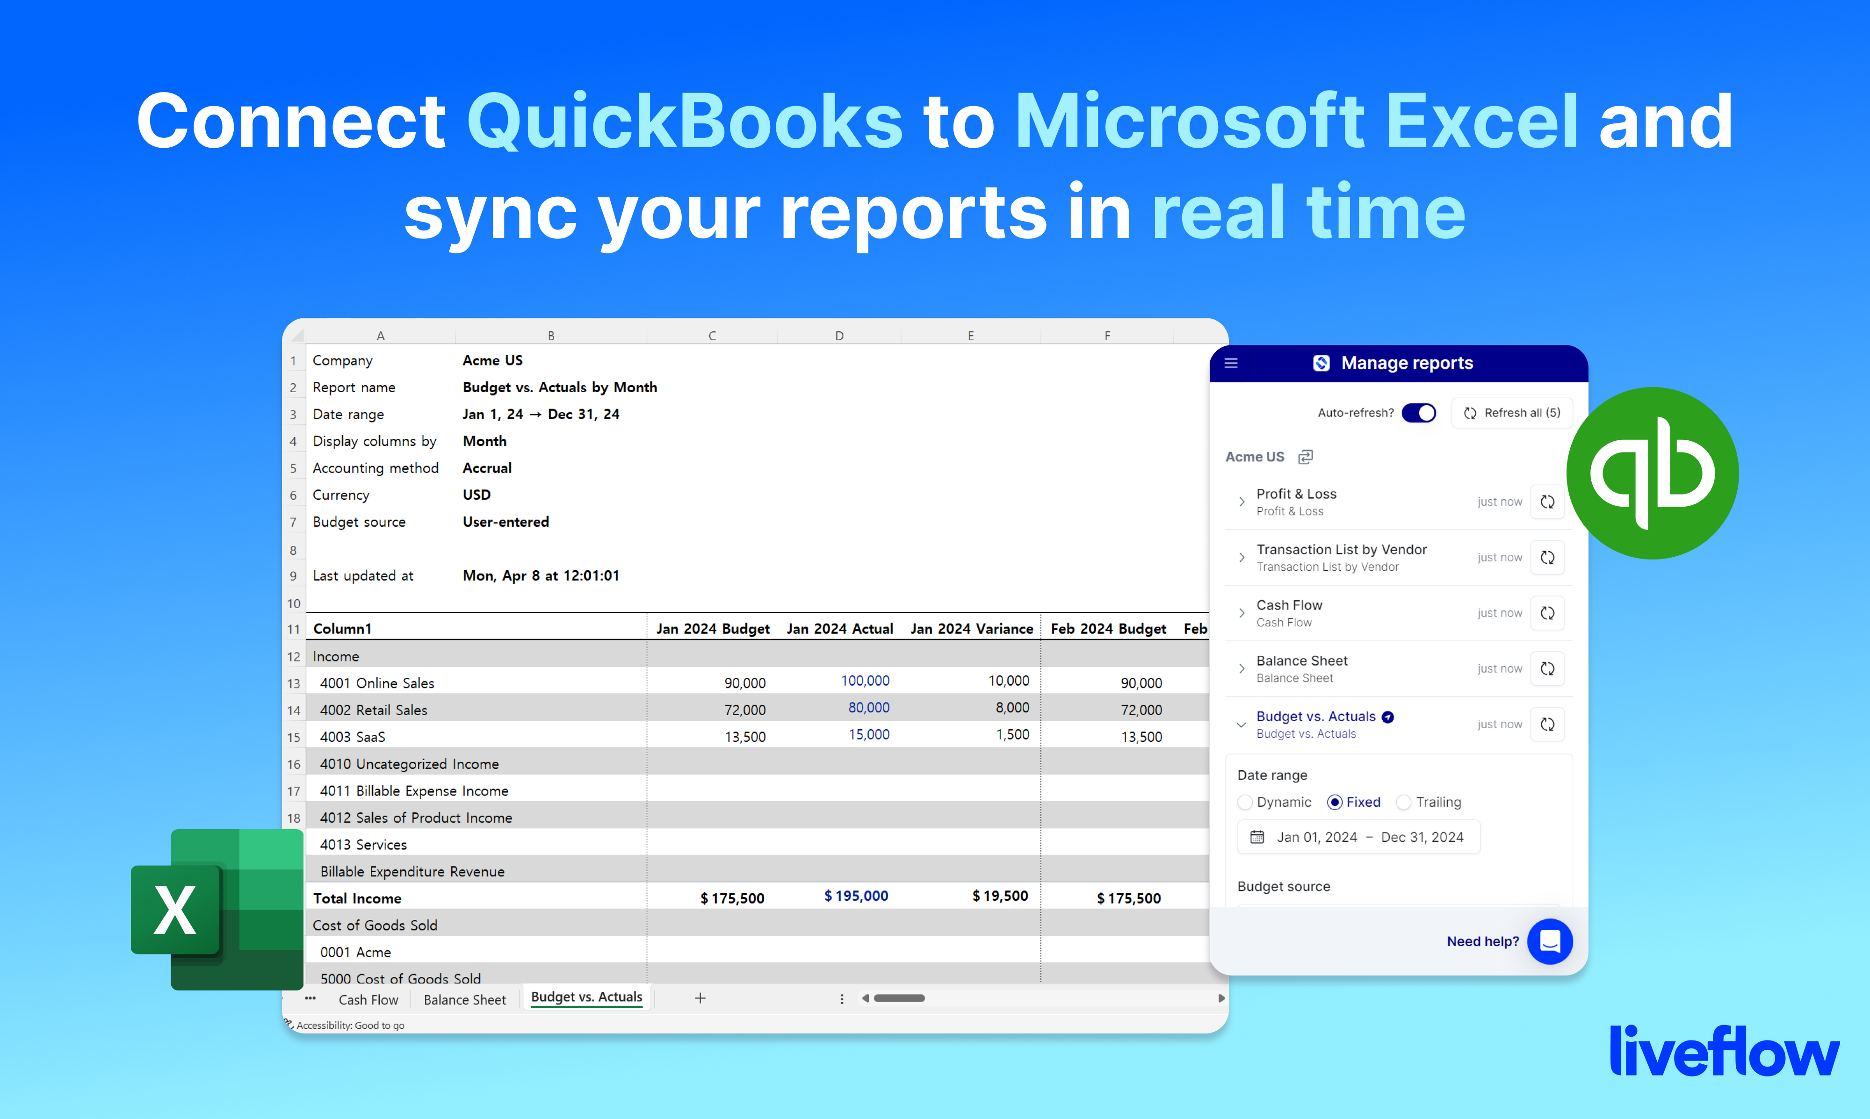The height and width of the screenshot is (1119, 1870).
Task: Select column D header
Action: pyautogui.click(x=839, y=336)
